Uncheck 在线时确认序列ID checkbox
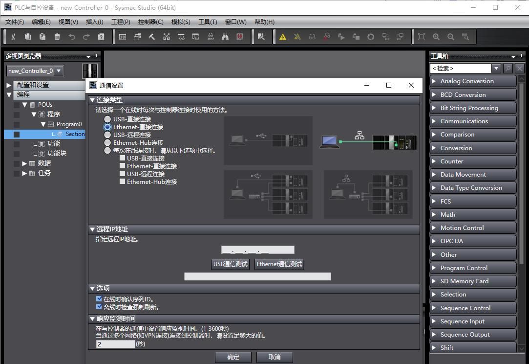This screenshot has width=529, height=364. [99, 299]
